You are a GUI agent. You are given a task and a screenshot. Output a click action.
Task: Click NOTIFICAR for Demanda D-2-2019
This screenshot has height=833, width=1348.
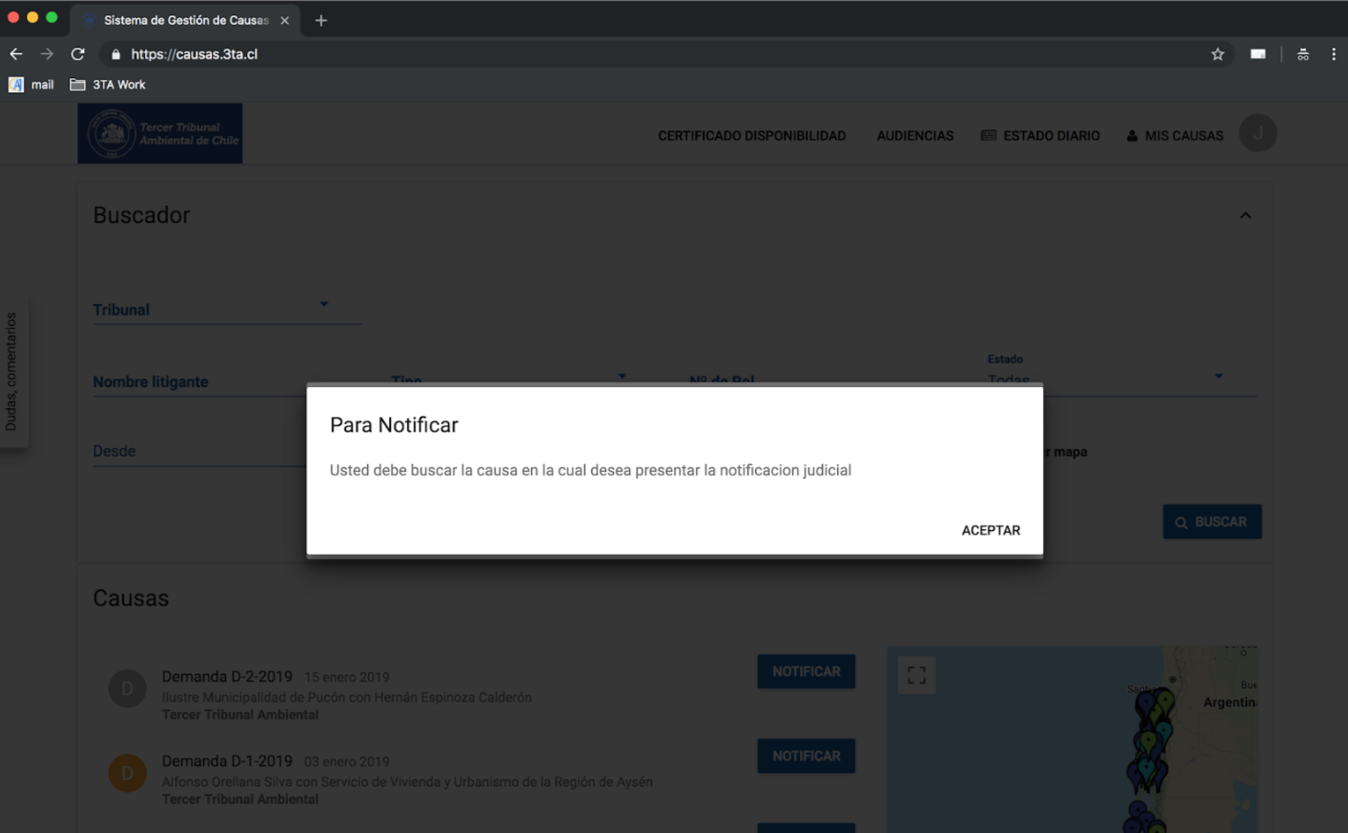tap(806, 672)
